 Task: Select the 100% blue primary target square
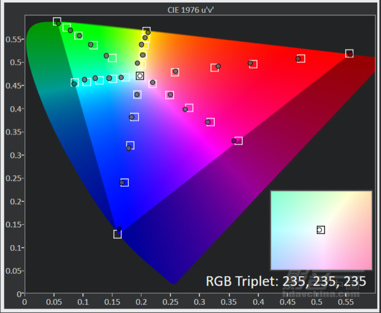point(117,234)
